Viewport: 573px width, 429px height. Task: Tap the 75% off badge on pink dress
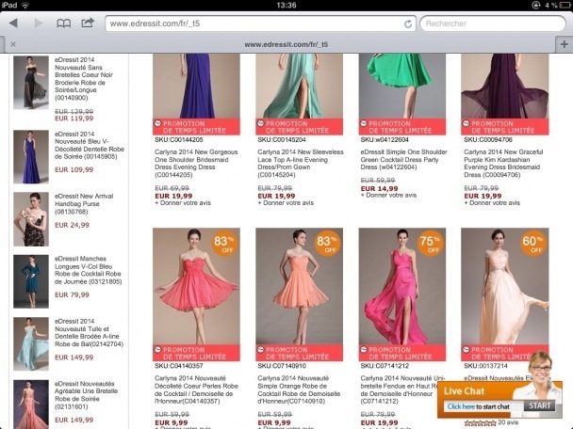click(429, 245)
